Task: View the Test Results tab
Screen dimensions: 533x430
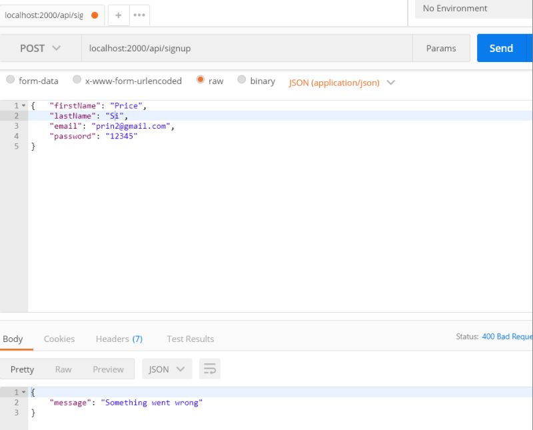Action: [x=191, y=339]
